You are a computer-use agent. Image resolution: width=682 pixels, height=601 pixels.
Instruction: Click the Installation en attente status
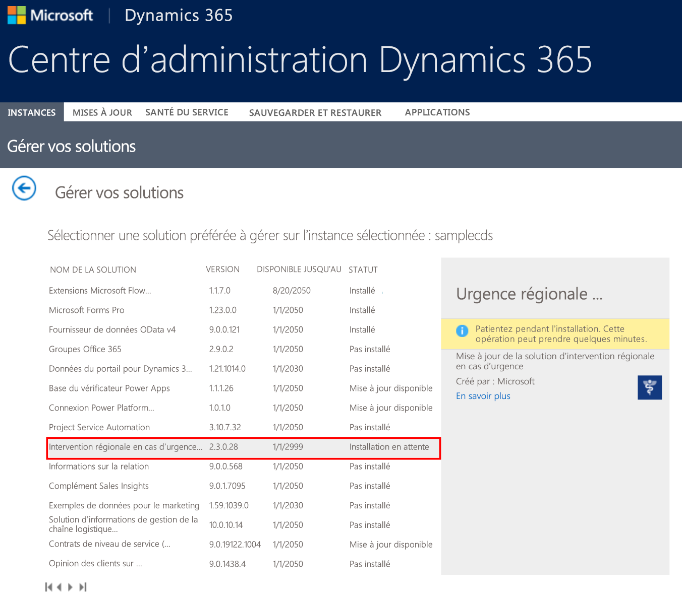[389, 447]
